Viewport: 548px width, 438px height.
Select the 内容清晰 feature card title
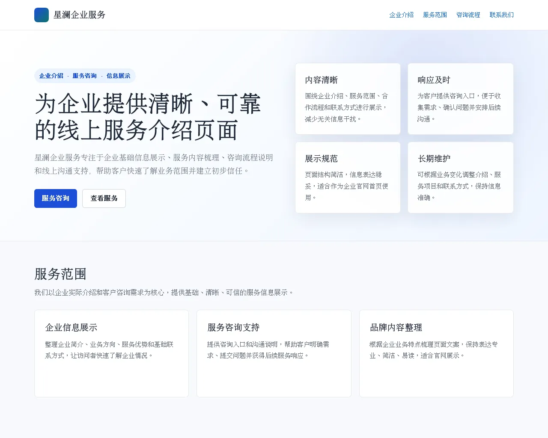[x=321, y=80]
